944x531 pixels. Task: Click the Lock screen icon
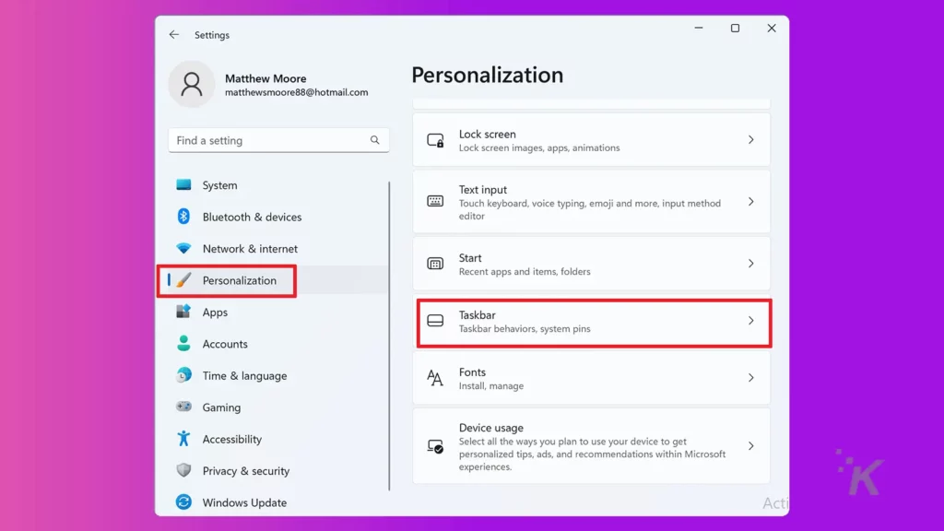[x=435, y=140]
